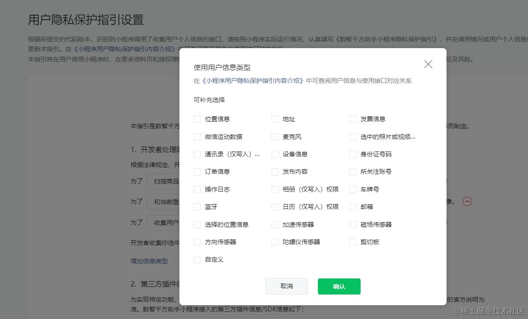Check the 选中的照片或视频 checkbox
Screen dimensions: 528x319
tap(353, 137)
